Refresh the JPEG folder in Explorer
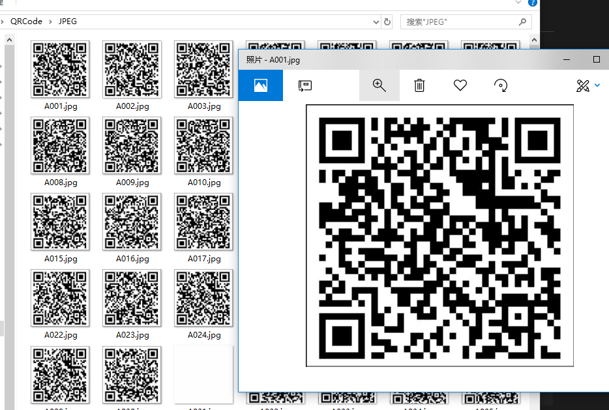The image size is (609, 410). pyautogui.click(x=387, y=22)
